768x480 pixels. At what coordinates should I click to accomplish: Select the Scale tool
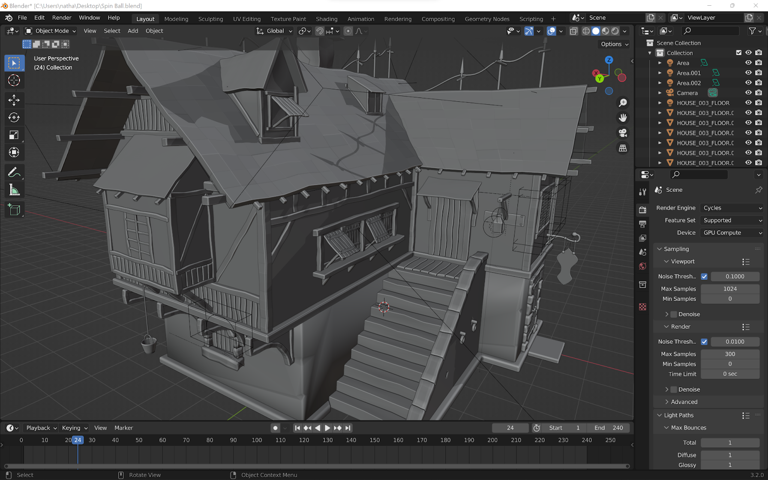pos(14,135)
